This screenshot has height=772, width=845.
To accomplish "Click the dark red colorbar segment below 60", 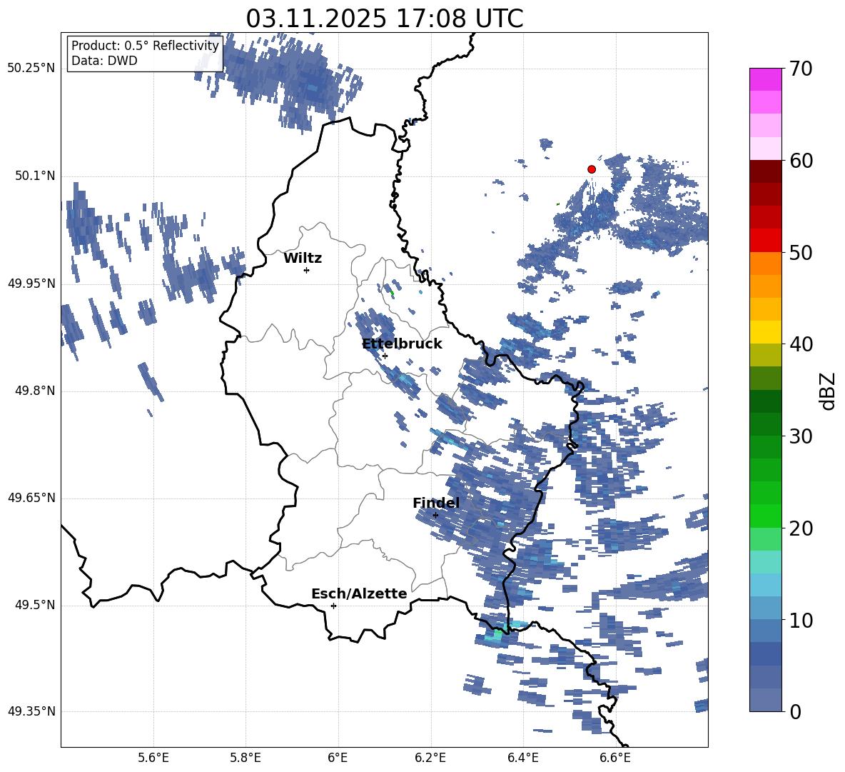I will (765, 171).
